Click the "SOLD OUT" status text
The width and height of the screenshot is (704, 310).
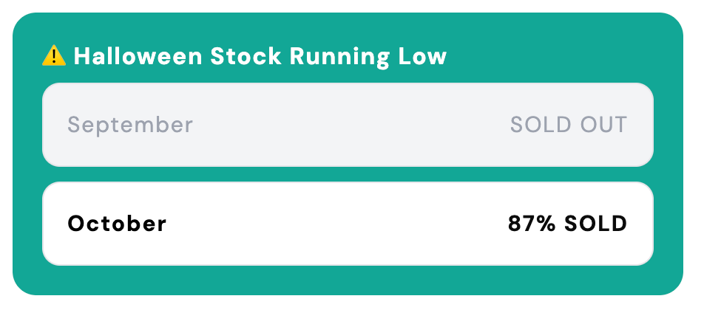point(568,125)
